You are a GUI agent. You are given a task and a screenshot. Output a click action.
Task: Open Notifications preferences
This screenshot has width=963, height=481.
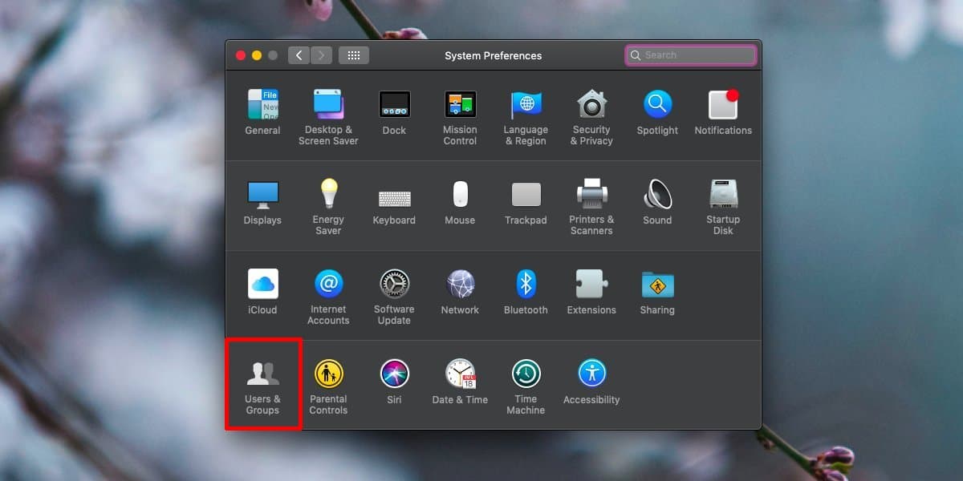pos(723,112)
